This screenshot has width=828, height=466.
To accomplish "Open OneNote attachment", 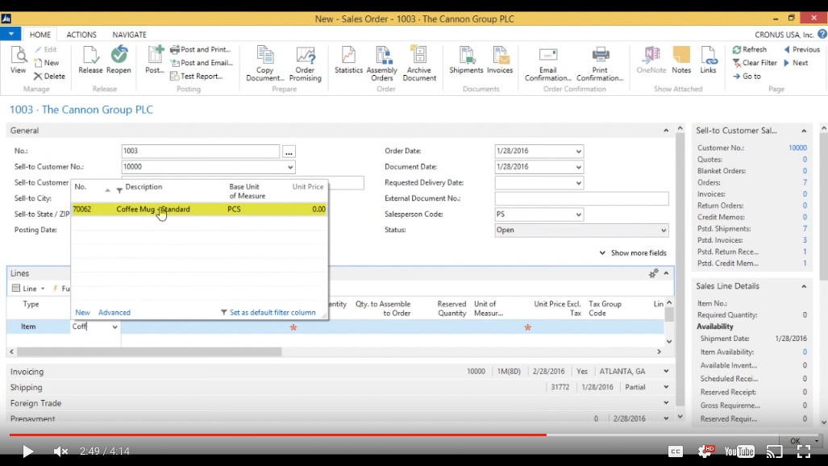I will 651,60.
